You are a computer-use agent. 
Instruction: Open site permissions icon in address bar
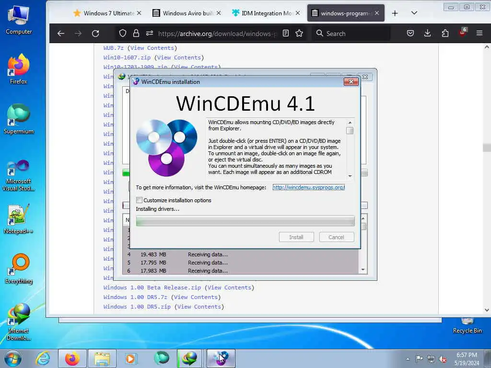[x=150, y=33]
